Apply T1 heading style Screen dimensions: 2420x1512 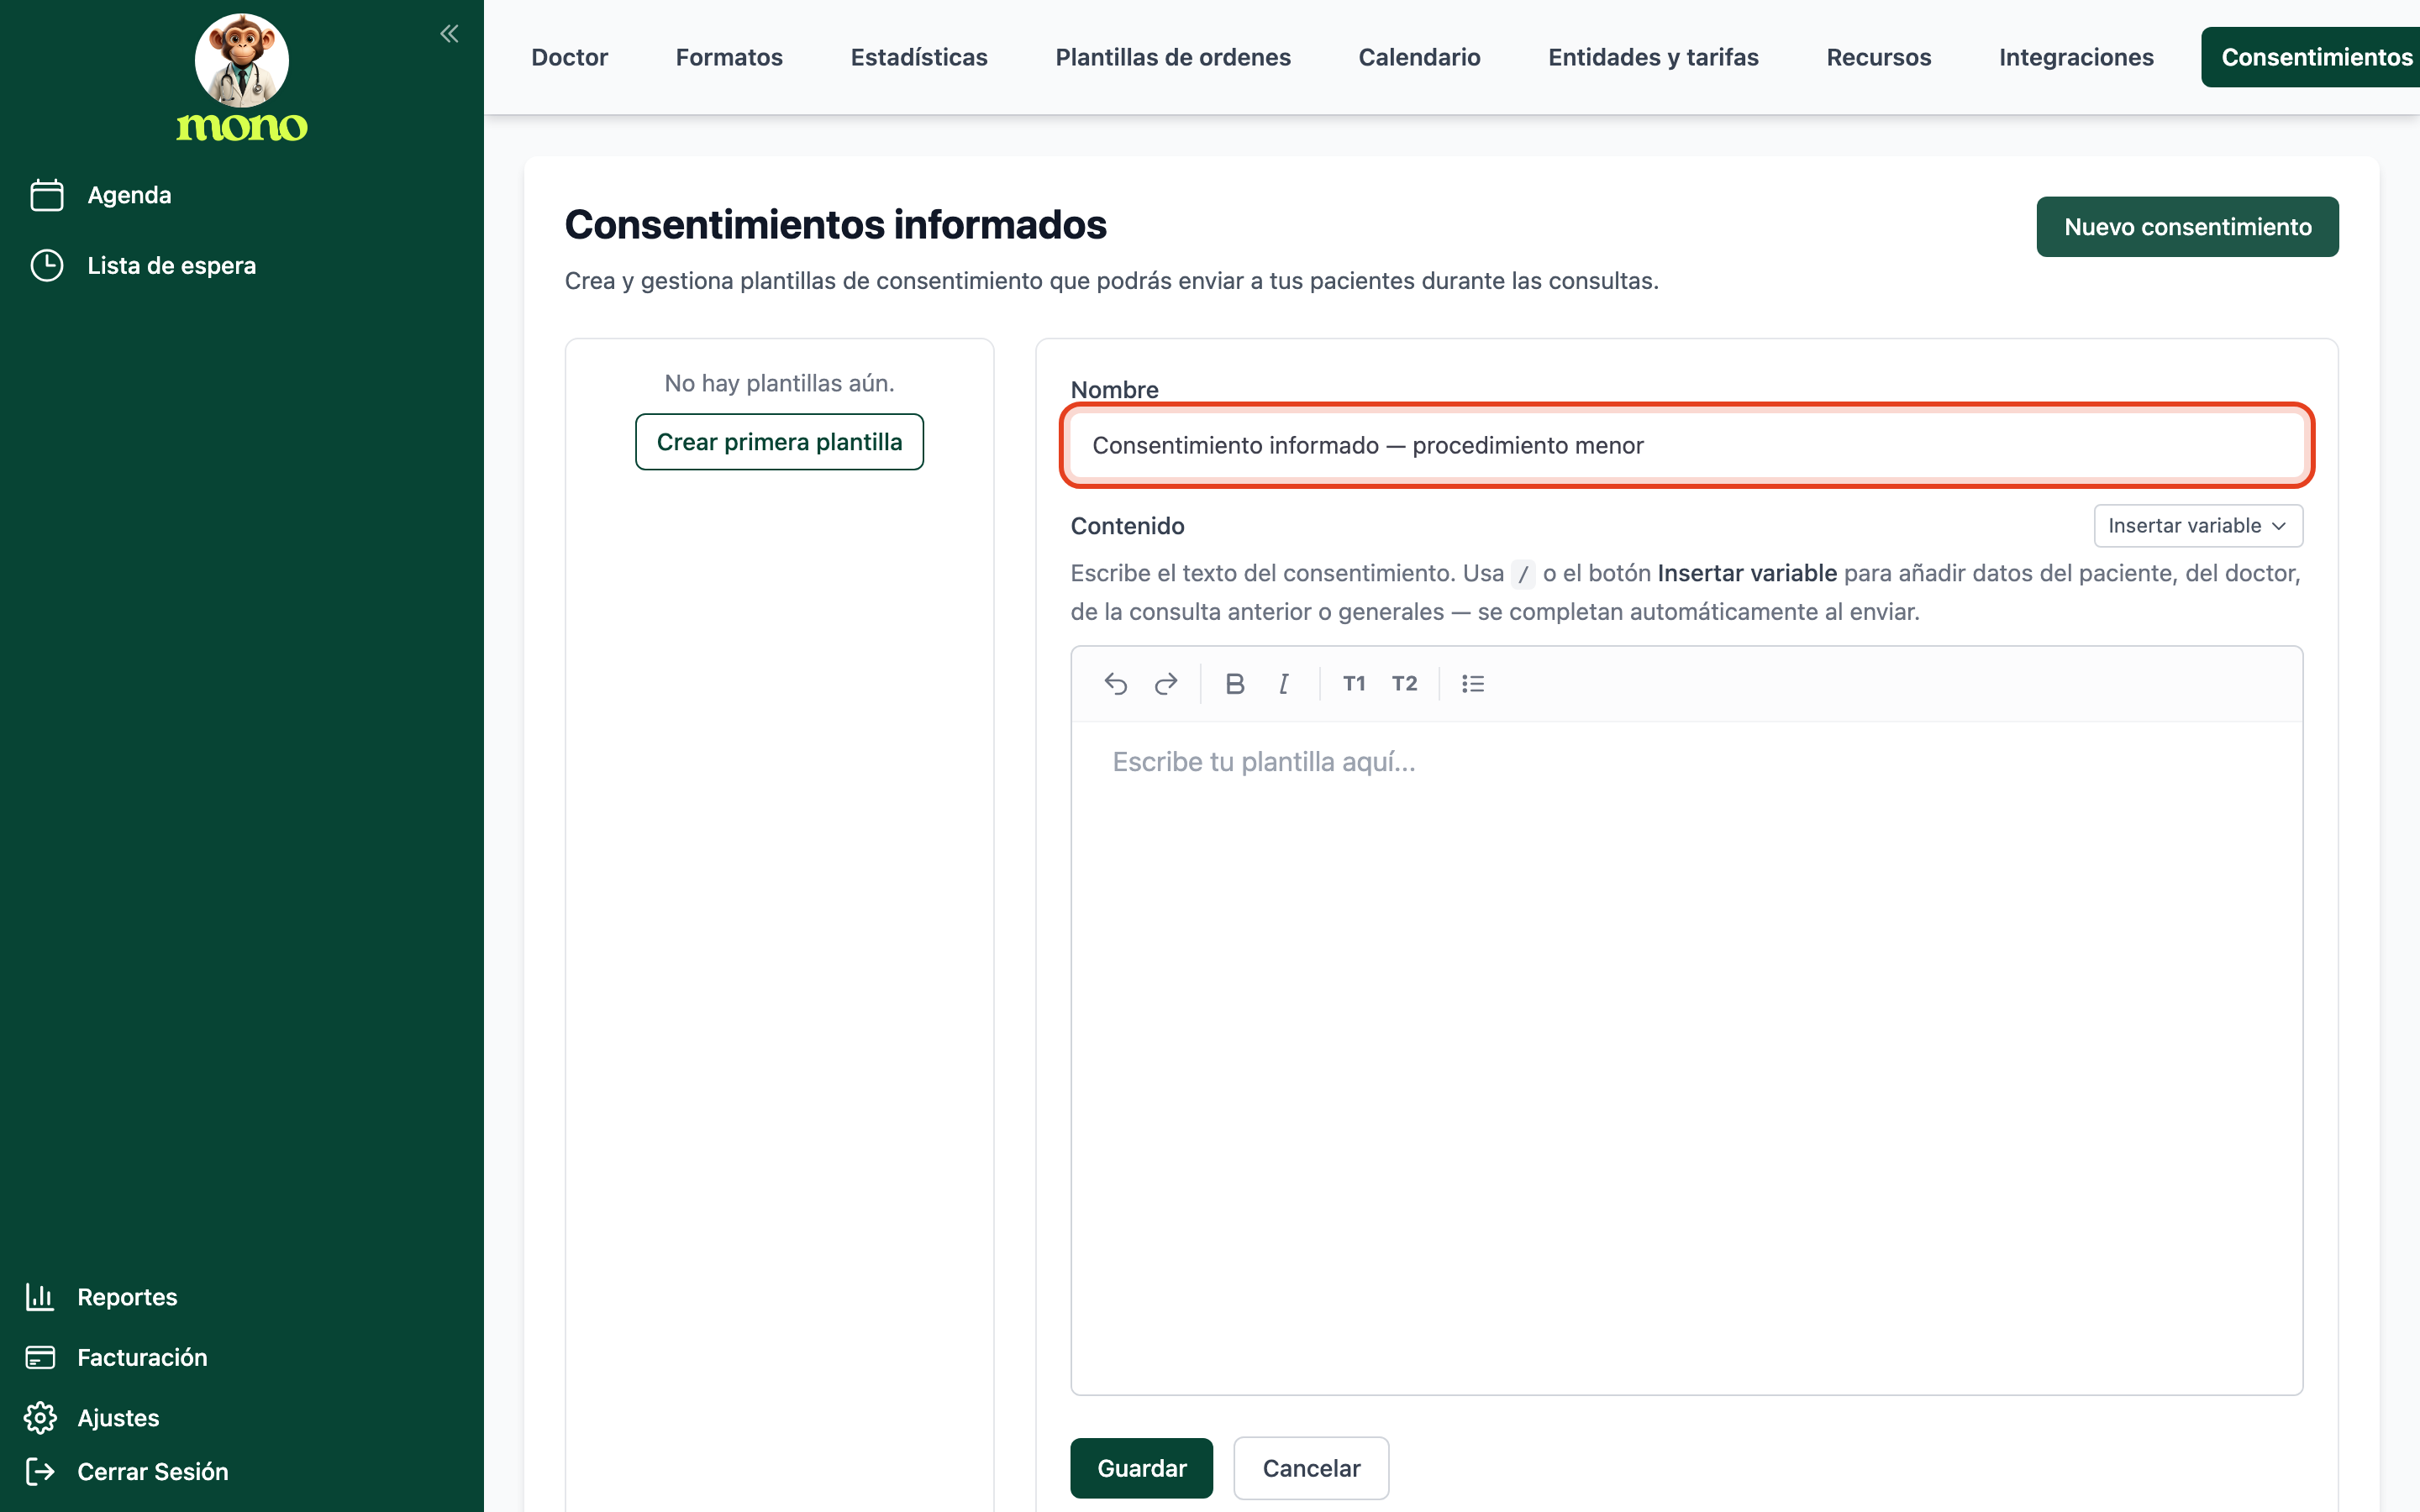tap(1354, 684)
